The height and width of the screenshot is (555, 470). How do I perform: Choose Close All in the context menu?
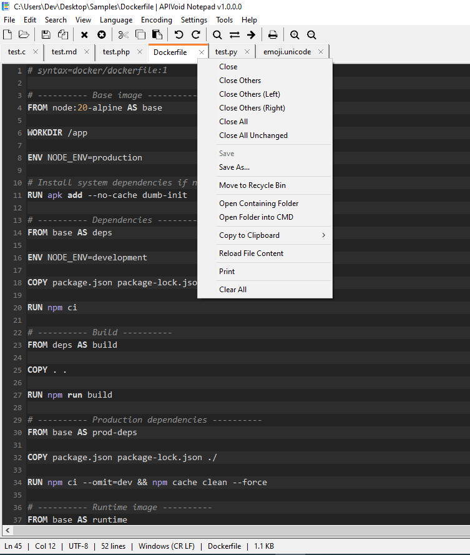tap(265, 122)
